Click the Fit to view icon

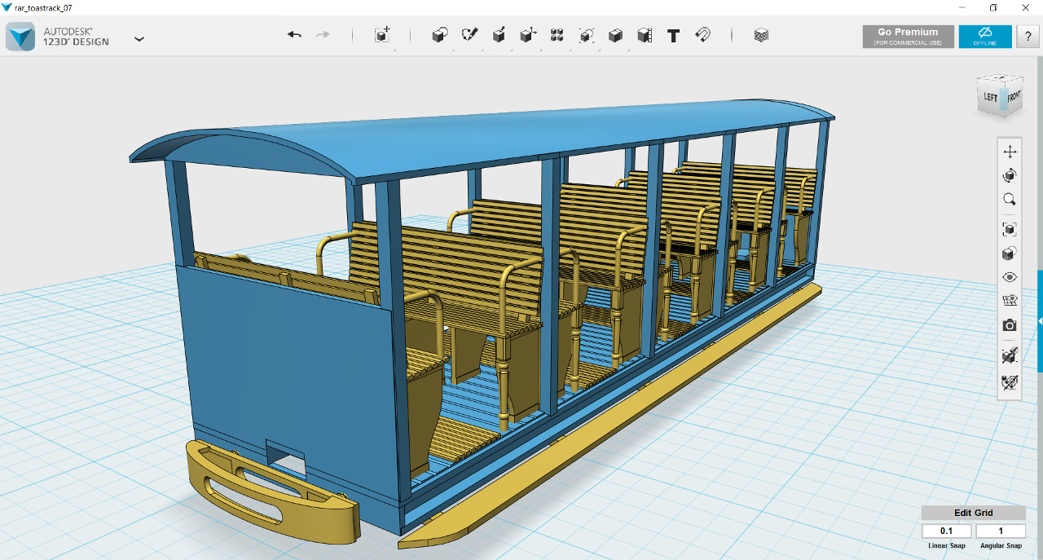pos(1010,229)
